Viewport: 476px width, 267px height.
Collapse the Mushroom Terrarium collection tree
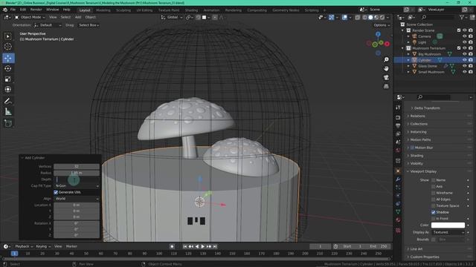pyautogui.click(x=402, y=48)
